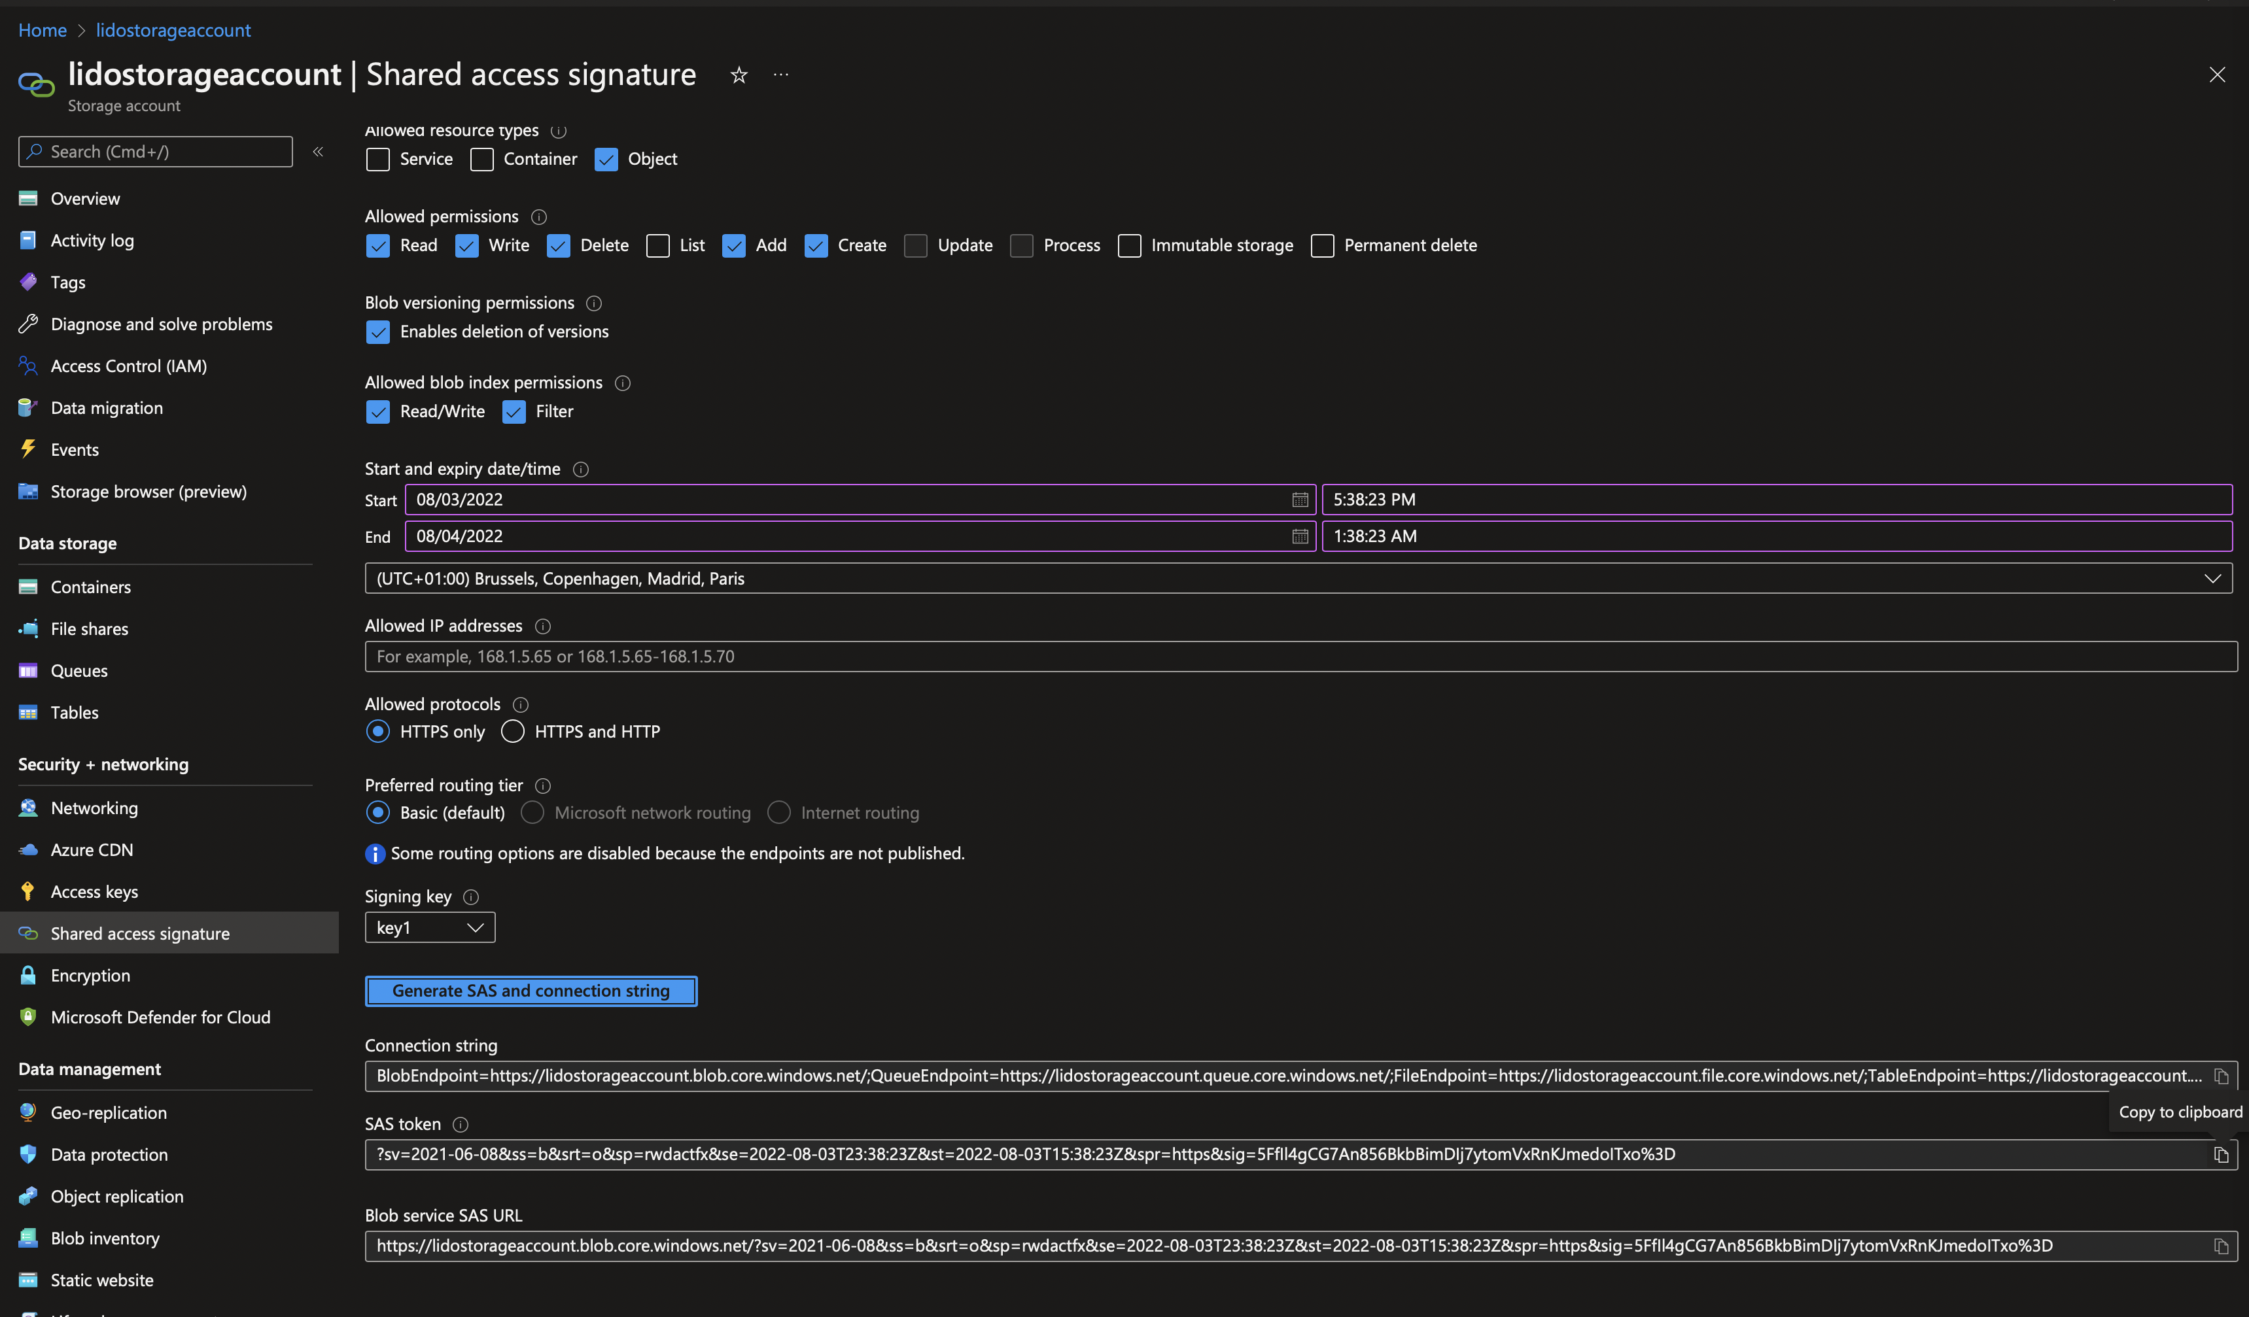Open Overview in the sidebar
2249x1317 pixels.
[85, 199]
